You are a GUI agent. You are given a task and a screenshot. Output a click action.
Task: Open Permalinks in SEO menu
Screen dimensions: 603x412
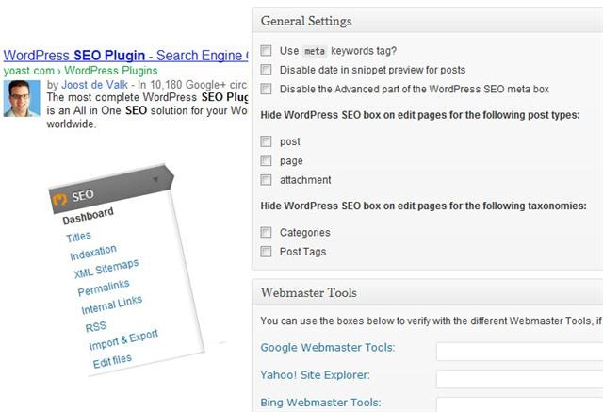104,288
